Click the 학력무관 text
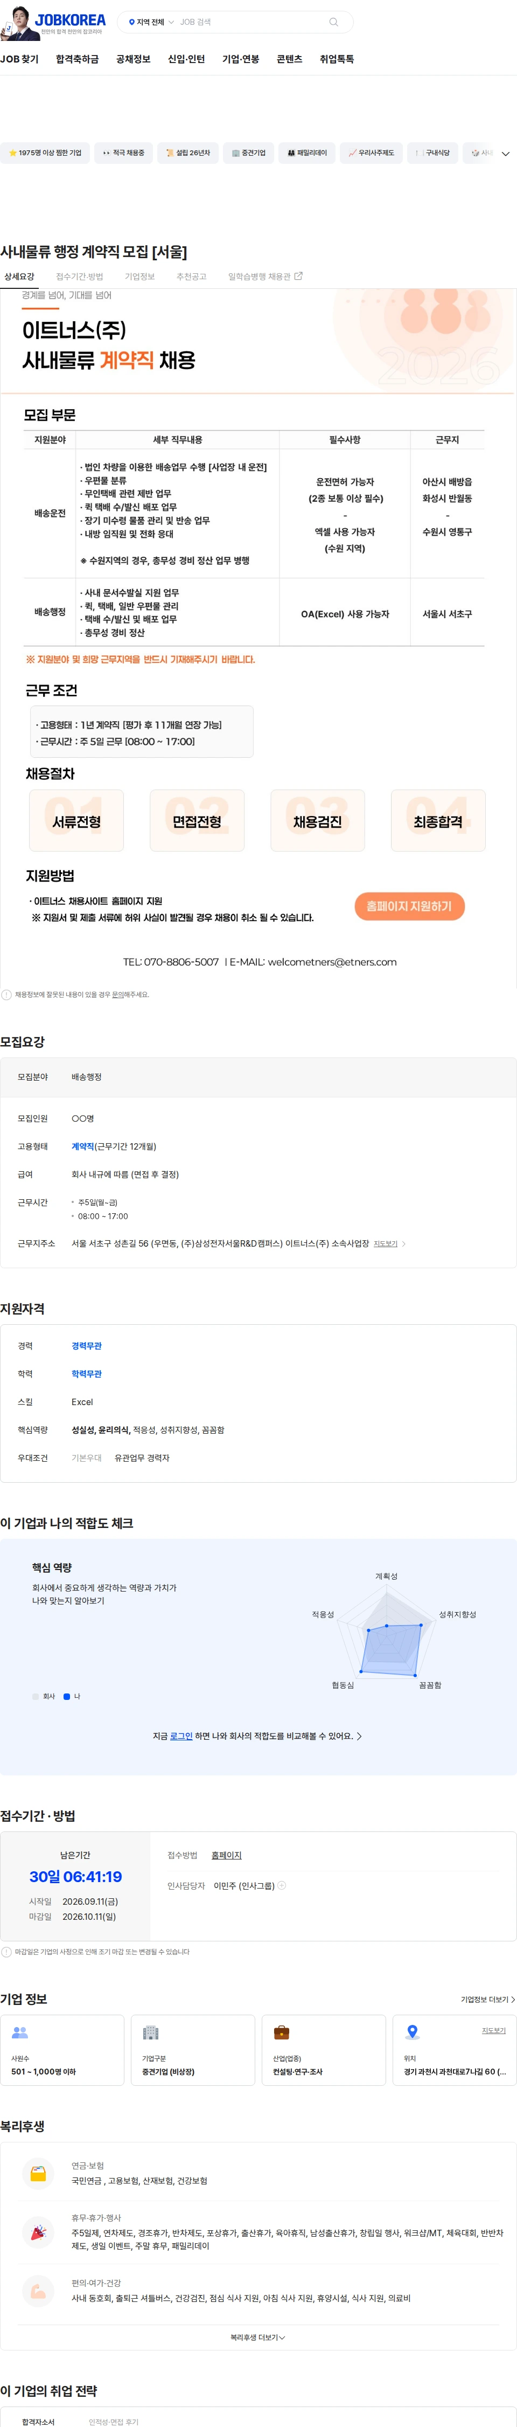This screenshot has width=517, height=2427. coord(87,1374)
